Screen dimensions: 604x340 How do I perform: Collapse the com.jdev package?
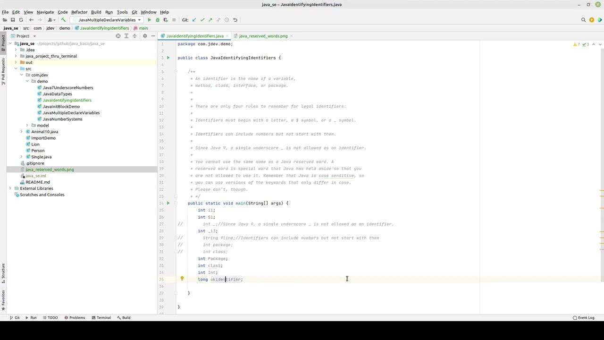click(21, 75)
